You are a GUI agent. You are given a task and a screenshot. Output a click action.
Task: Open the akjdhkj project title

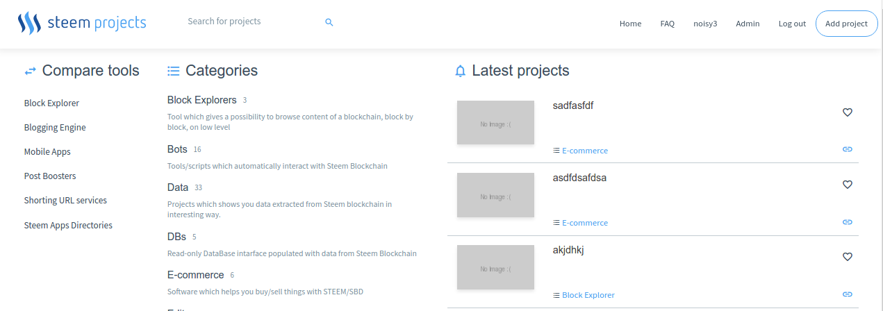568,250
